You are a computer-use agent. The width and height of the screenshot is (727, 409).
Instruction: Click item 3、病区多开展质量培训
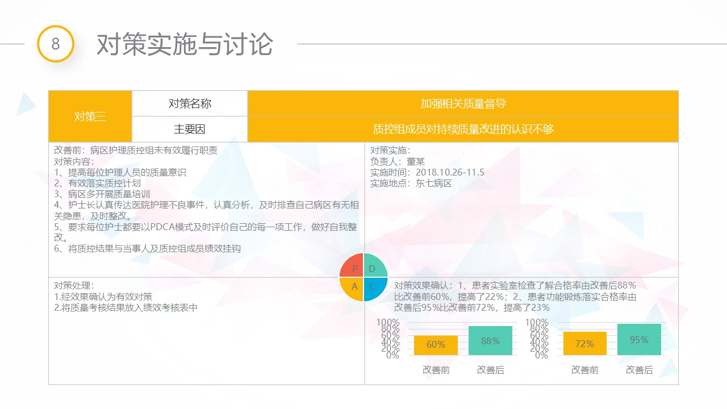pos(102,194)
